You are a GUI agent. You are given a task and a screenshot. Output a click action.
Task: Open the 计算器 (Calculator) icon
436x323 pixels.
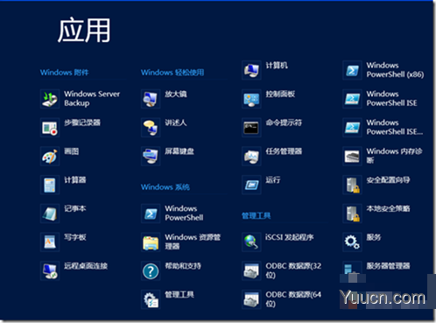click(50, 185)
